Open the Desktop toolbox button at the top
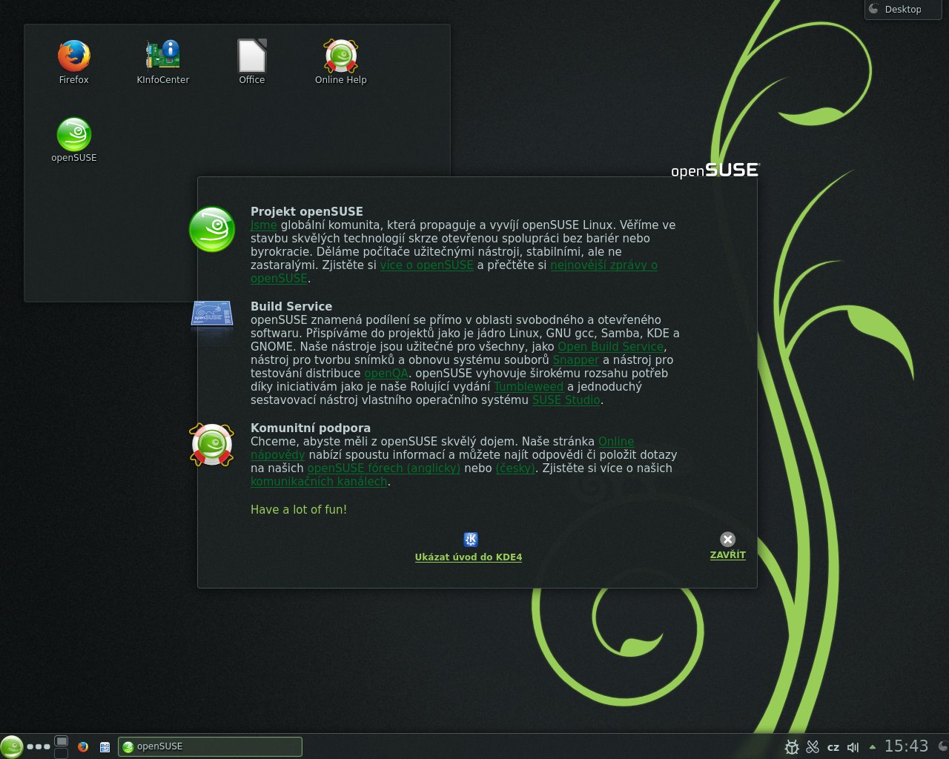This screenshot has height=759, width=949. pyautogui.click(x=903, y=10)
